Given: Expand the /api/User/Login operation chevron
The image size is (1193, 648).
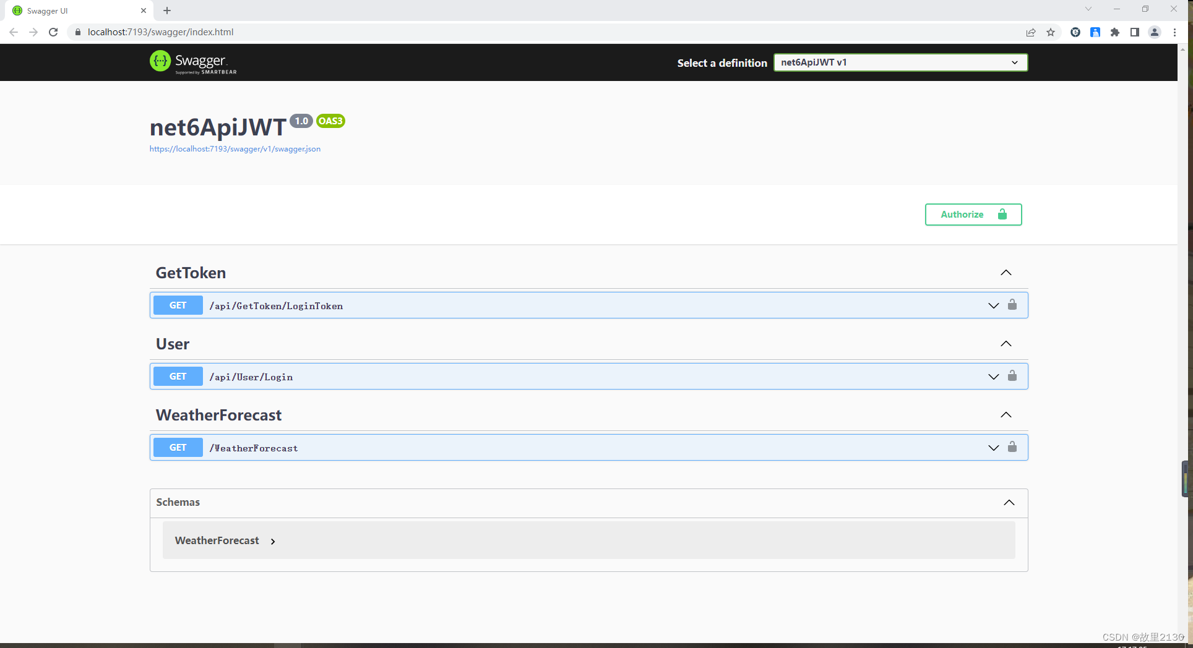Looking at the screenshot, I should pyautogui.click(x=994, y=377).
